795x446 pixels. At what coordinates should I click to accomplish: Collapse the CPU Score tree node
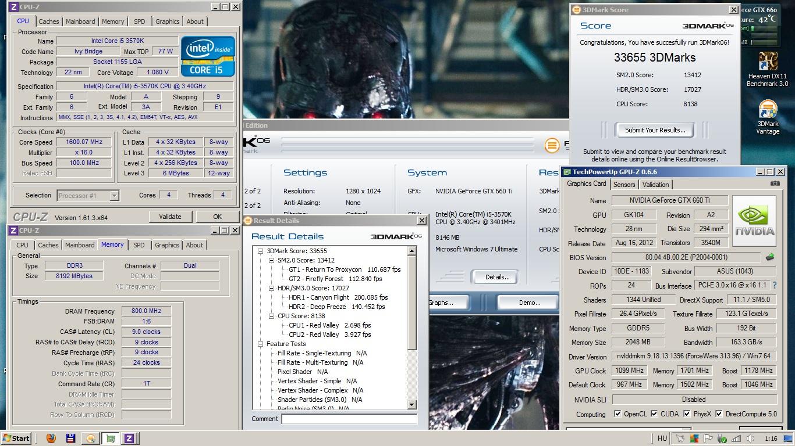pyautogui.click(x=272, y=316)
